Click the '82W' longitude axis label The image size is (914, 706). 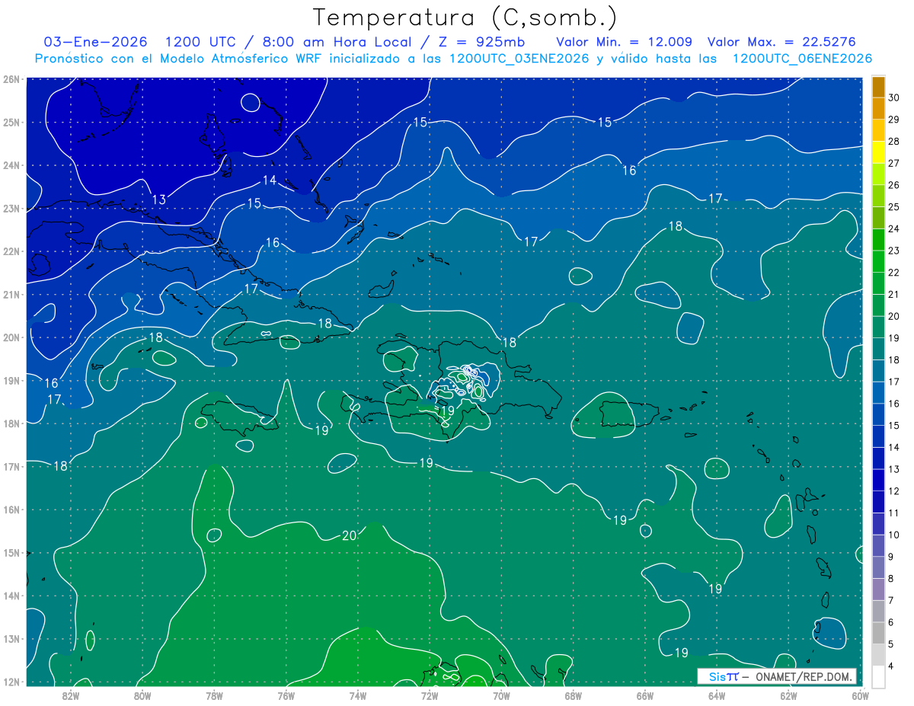tap(70, 695)
